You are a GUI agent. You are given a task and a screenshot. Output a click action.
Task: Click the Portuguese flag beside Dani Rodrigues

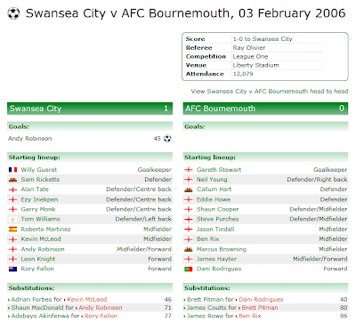(189, 269)
